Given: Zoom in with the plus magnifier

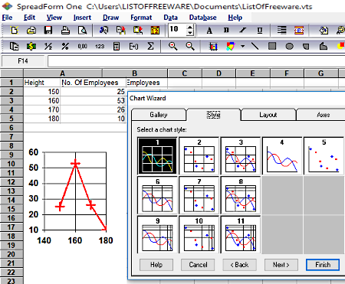Looking at the screenshot, I should (x=172, y=46).
